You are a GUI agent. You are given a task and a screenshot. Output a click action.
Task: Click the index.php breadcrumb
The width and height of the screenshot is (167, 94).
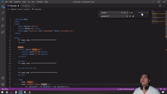click(x=37, y=9)
